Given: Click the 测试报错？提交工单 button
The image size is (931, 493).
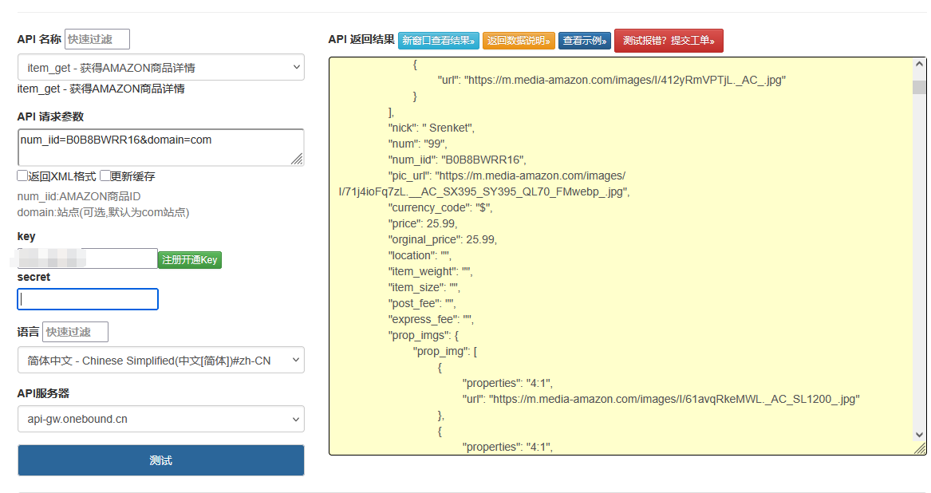Looking at the screenshot, I should tap(669, 41).
